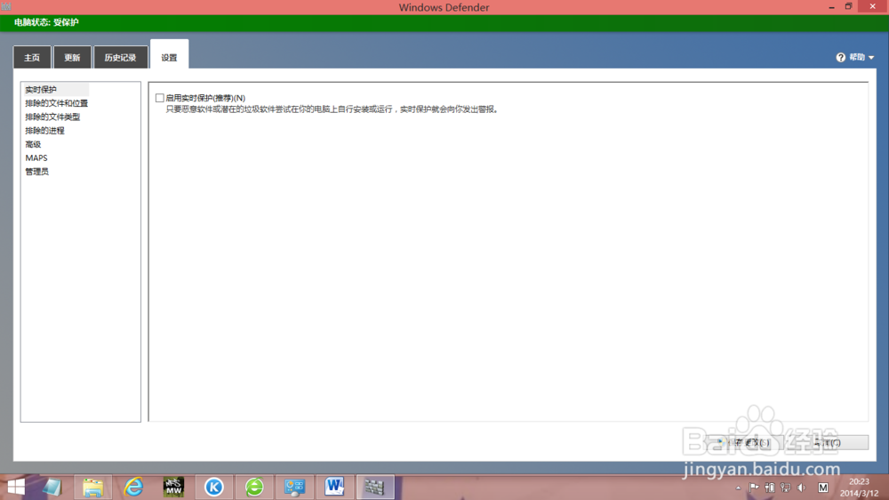
Task: Click the Windows Defender title bar icon
Action: [6, 7]
